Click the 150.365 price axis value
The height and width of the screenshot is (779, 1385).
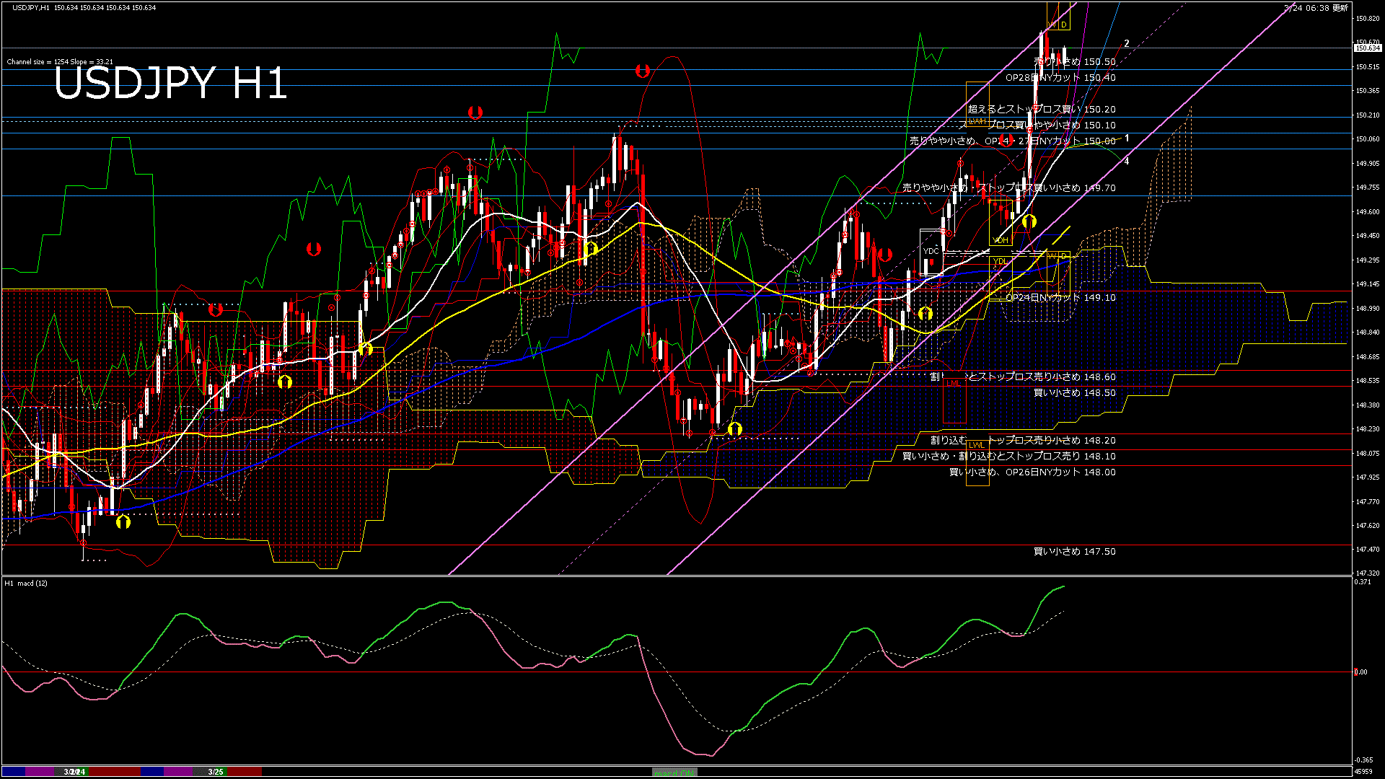(x=1368, y=91)
